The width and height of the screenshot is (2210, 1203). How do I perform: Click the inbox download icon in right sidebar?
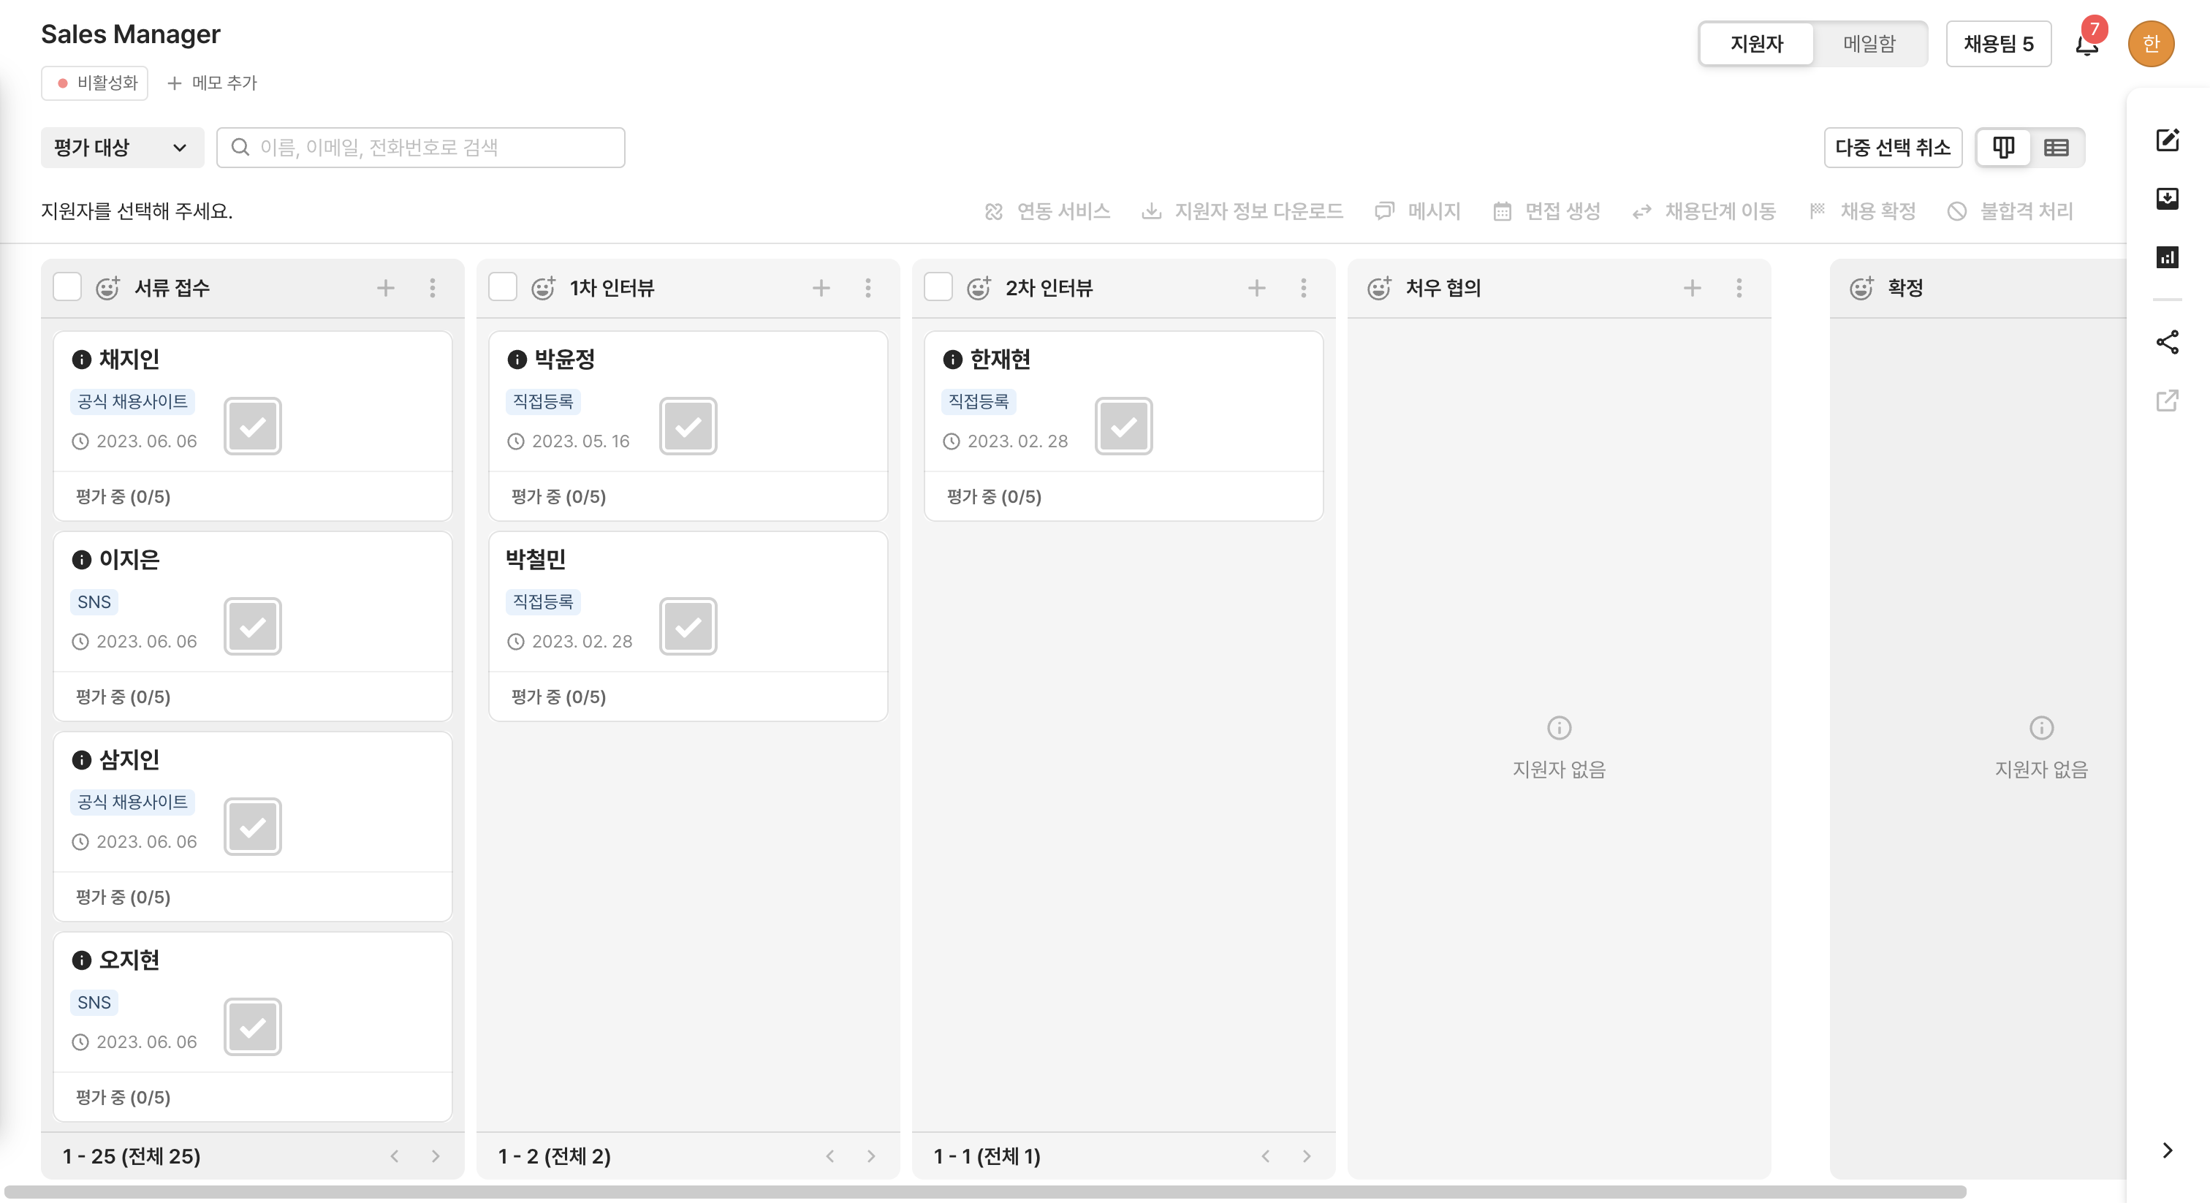coord(2167,198)
